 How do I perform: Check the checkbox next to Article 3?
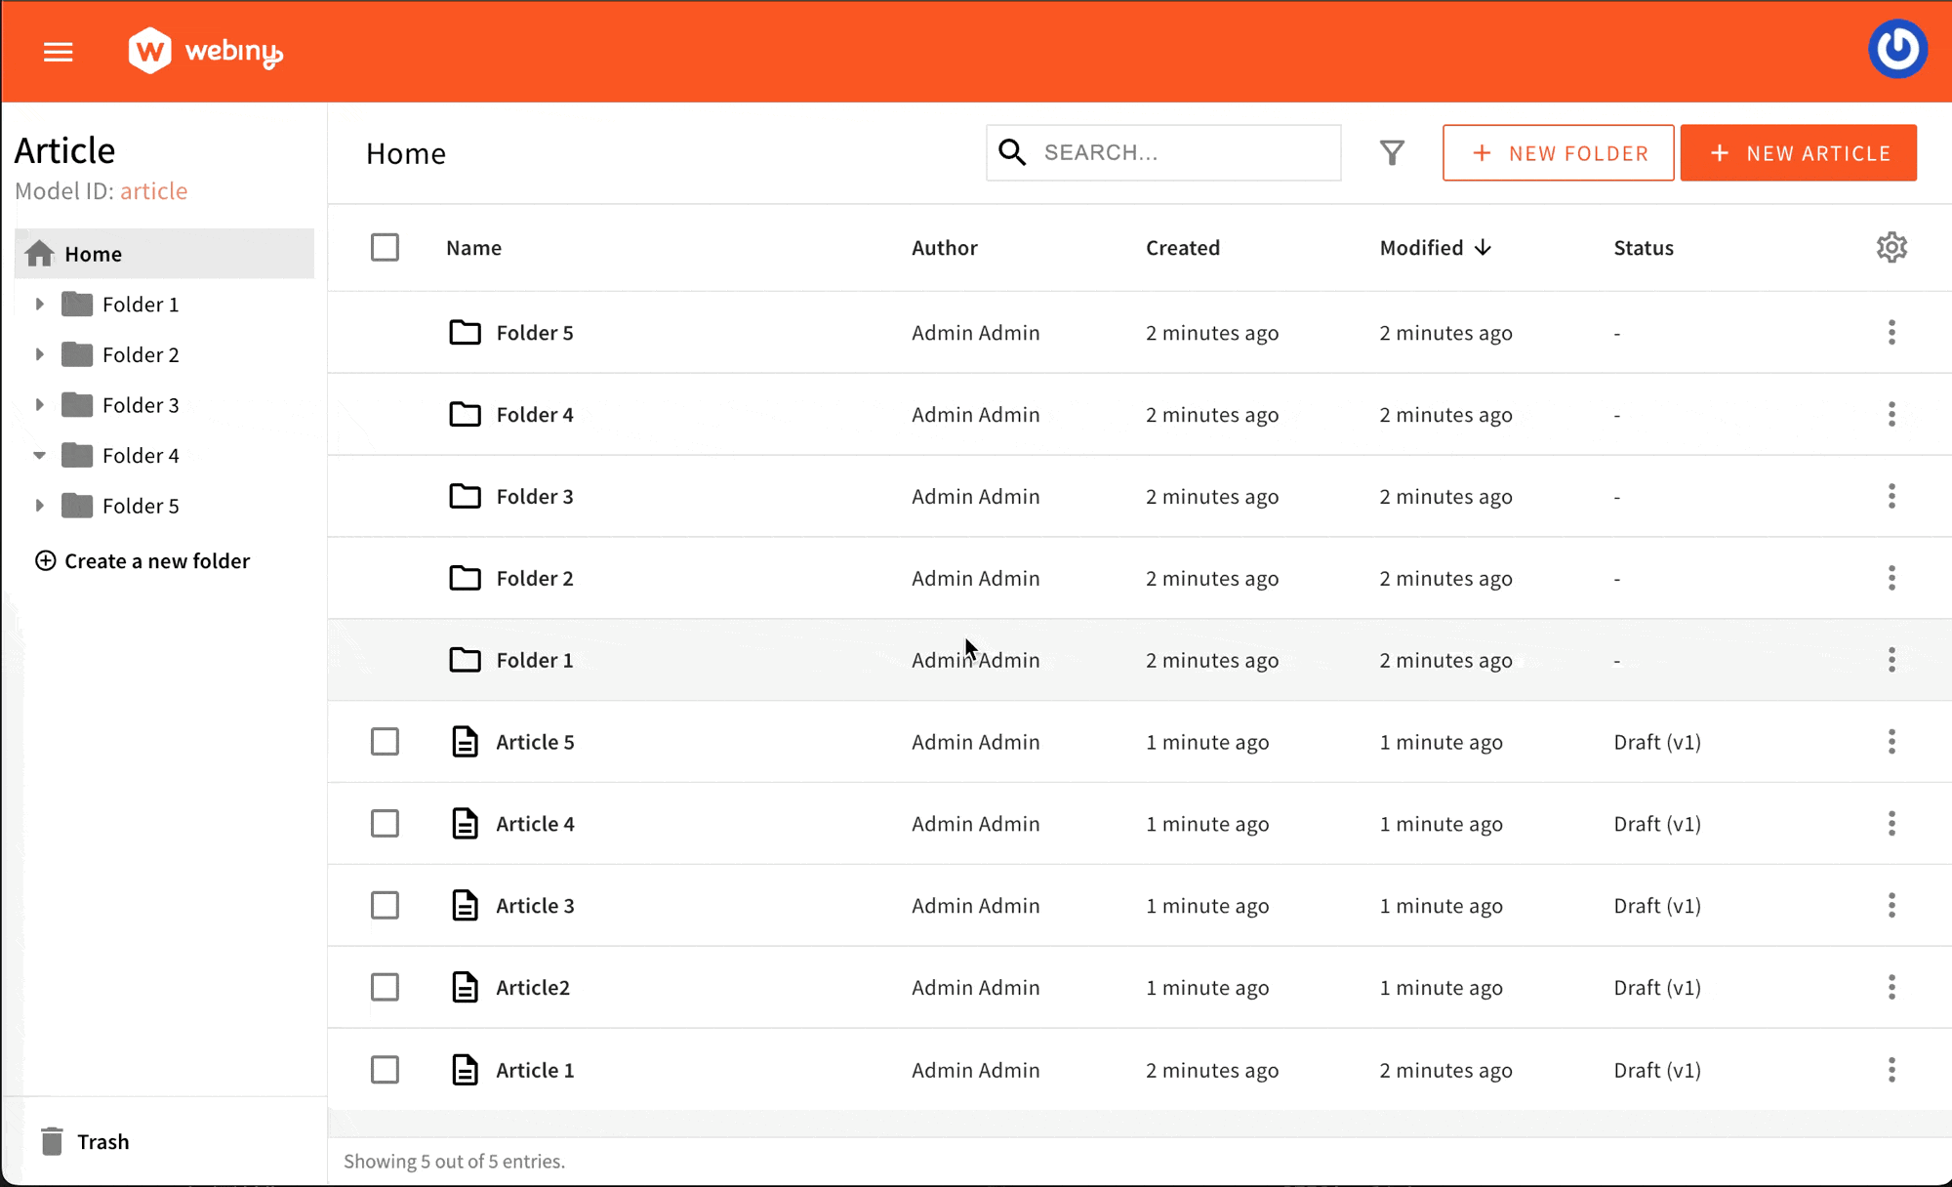click(385, 905)
